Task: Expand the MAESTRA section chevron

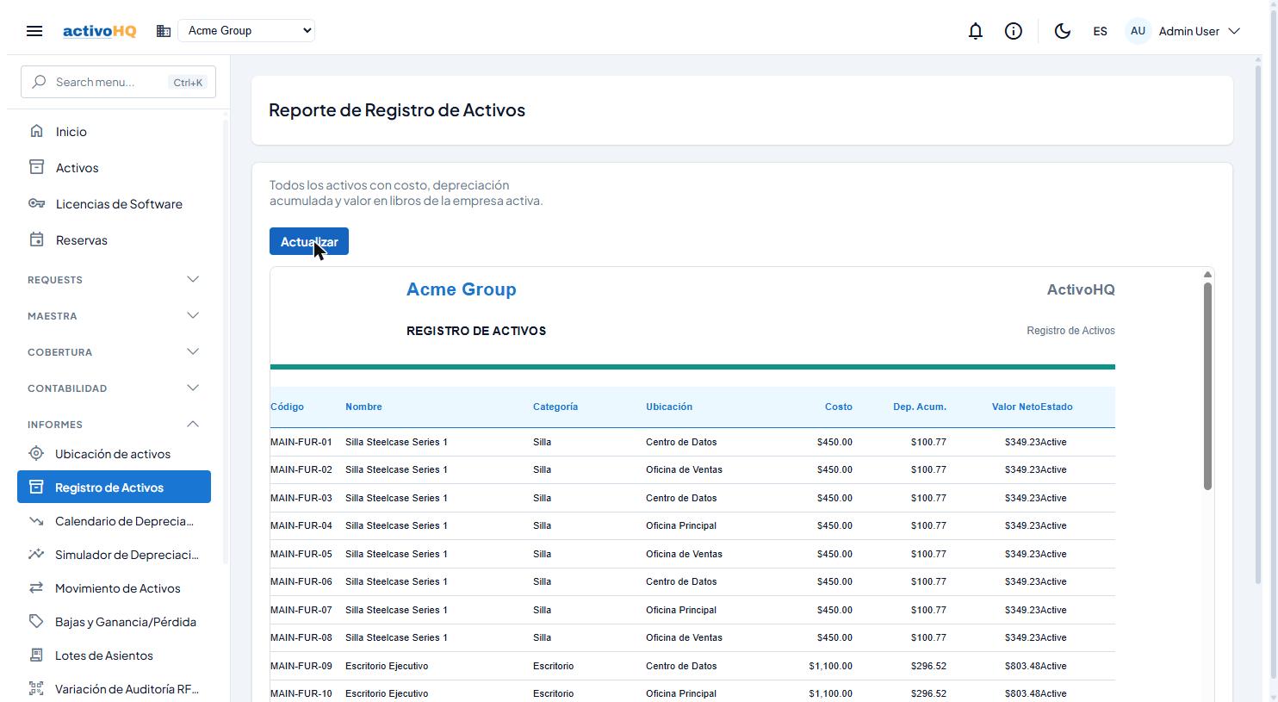Action: 193,315
